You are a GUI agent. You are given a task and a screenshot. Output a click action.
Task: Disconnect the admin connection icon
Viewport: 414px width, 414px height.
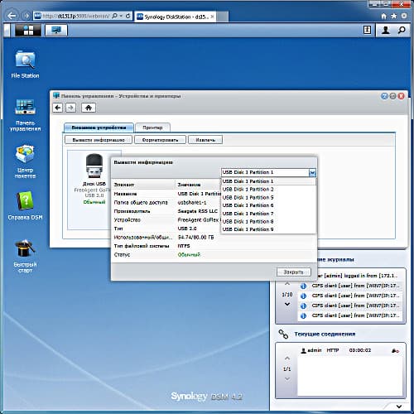(x=395, y=351)
